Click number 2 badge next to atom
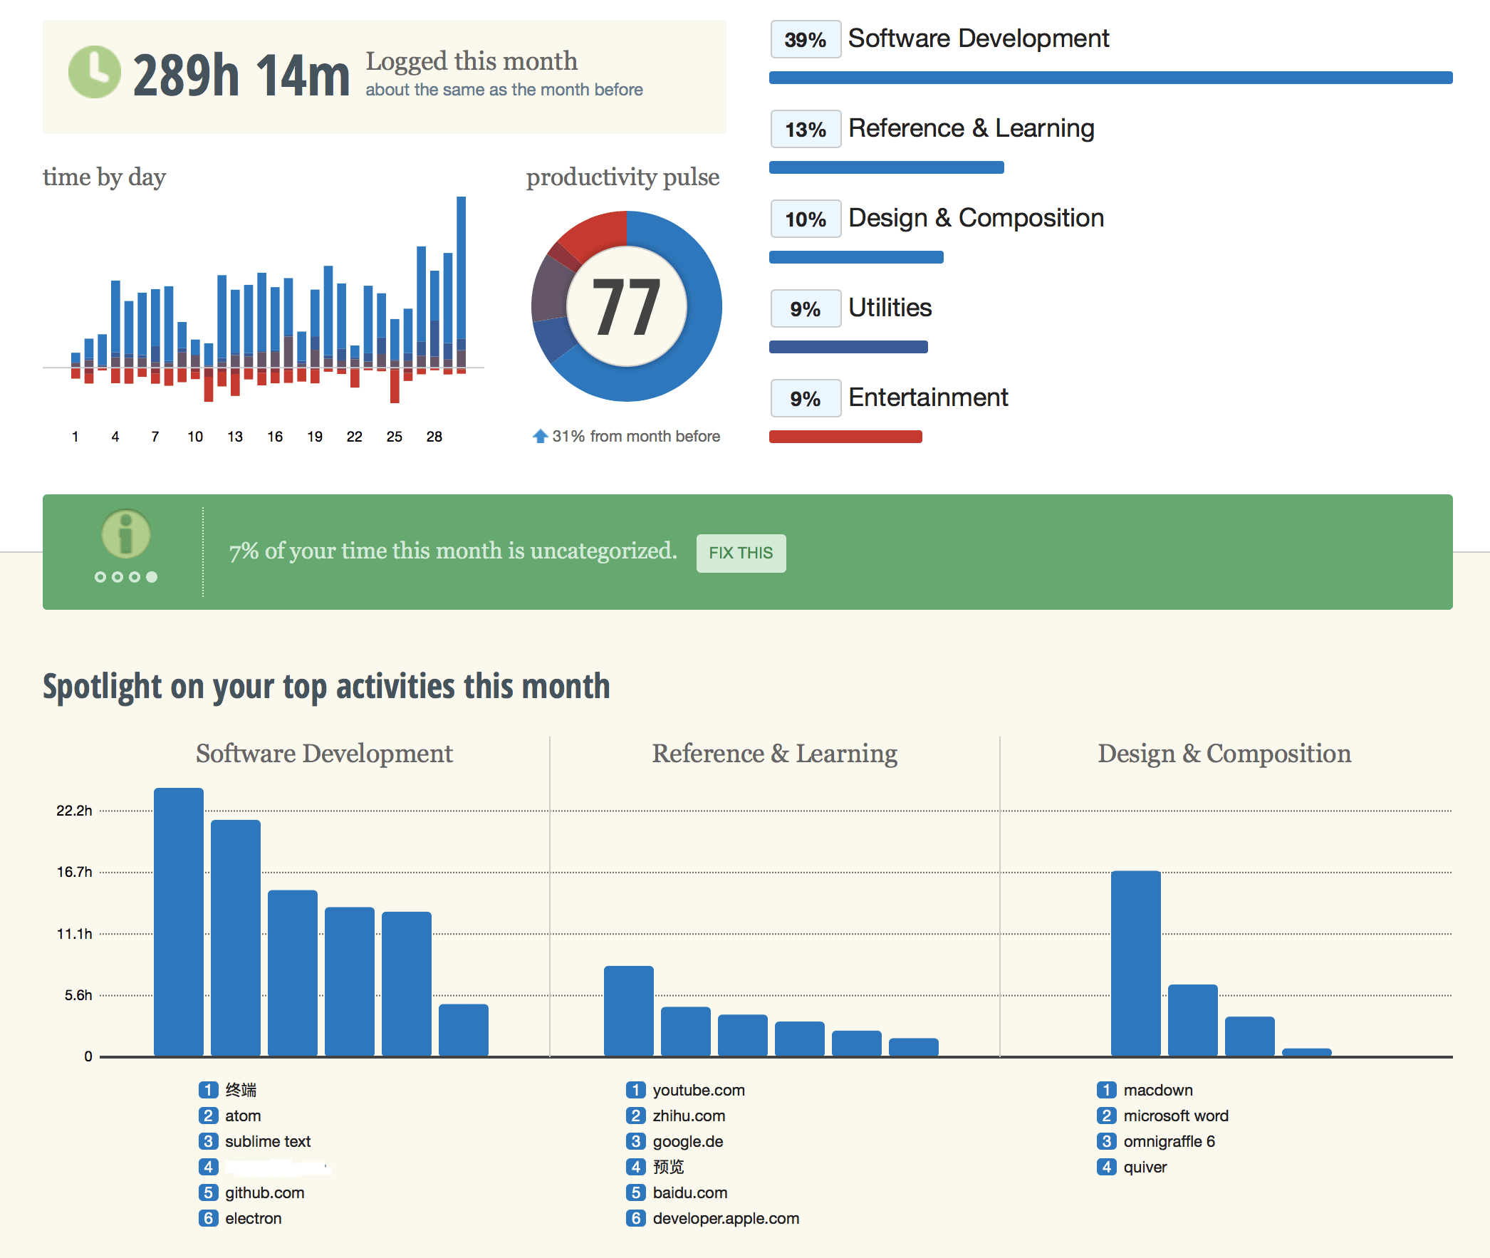 coord(207,1116)
